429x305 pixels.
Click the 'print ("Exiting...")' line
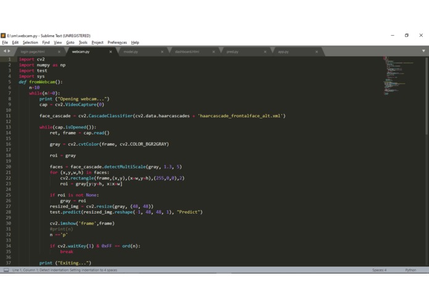(x=65, y=263)
